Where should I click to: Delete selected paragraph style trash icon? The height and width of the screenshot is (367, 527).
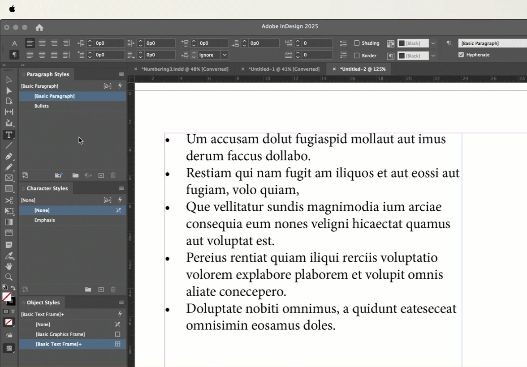click(x=113, y=175)
